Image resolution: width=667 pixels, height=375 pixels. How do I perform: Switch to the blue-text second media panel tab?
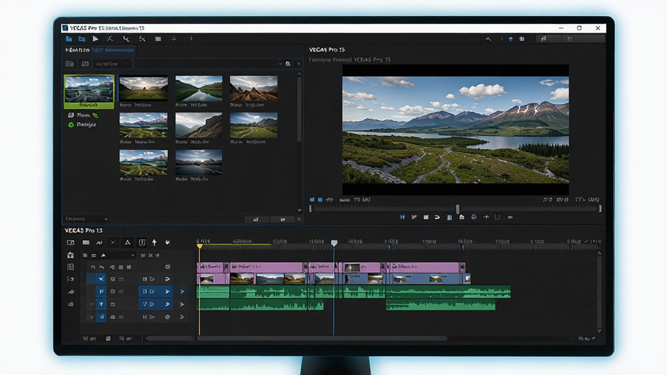[113, 49]
